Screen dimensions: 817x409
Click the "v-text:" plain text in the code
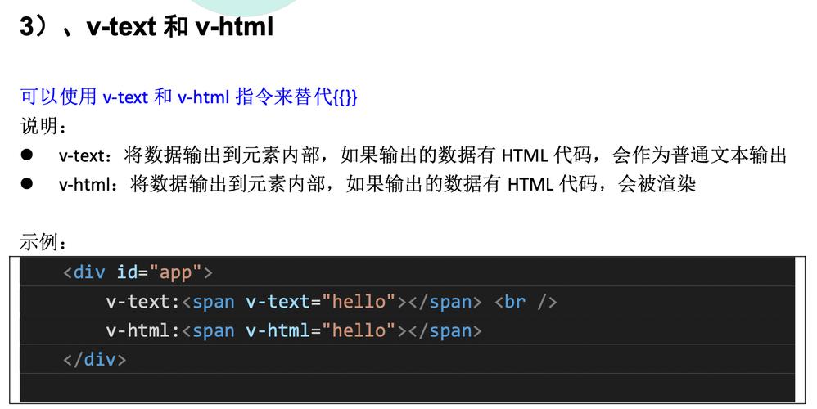click(142, 302)
